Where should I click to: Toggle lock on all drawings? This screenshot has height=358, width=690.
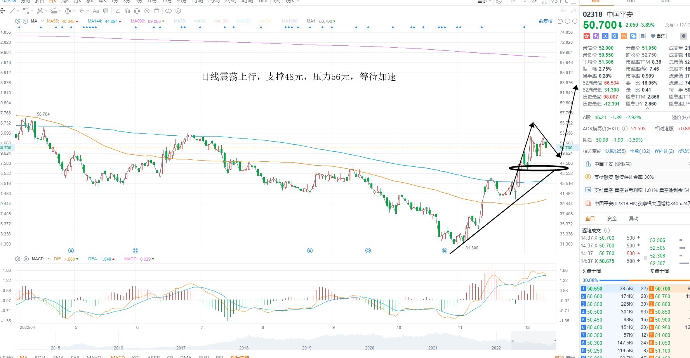pos(137,11)
